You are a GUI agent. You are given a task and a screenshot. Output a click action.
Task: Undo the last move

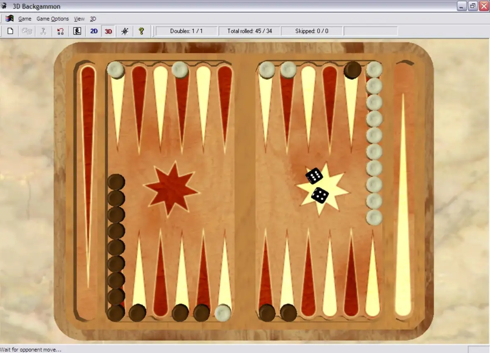(x=60, y=31)
